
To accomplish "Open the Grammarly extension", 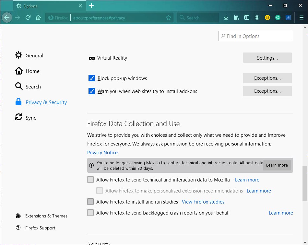I will (x=278, y=18).
